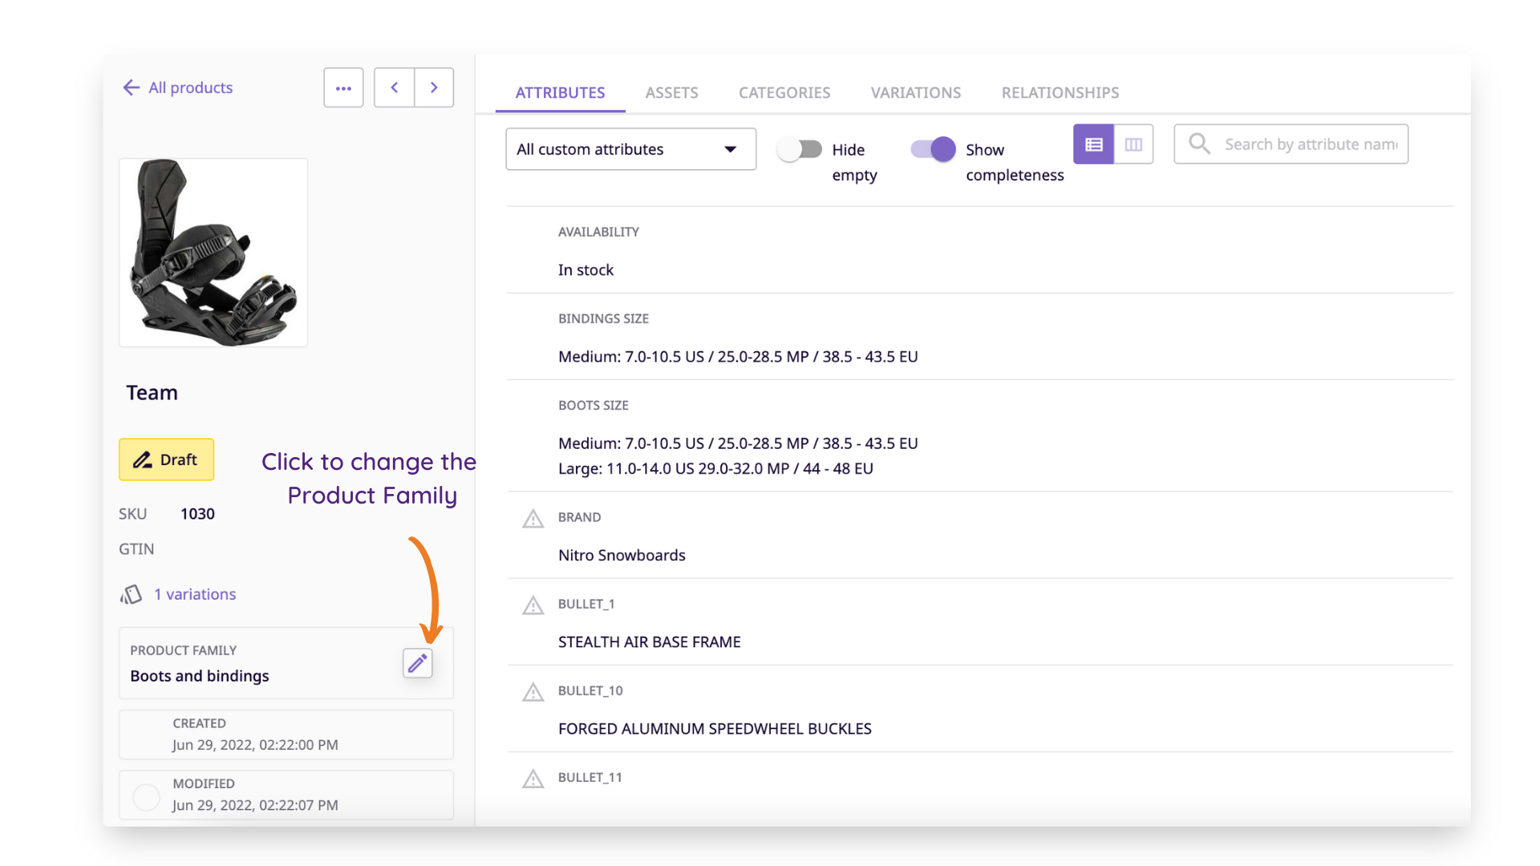Click STEALTH AIR BASE FRAME value
Viewport: 1540px width, 866px height.
(650, 642)
